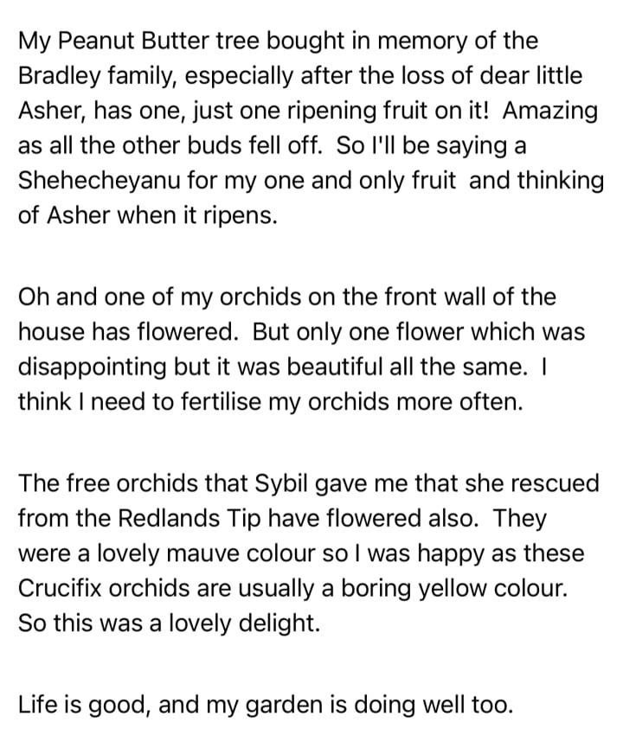Viewport: 623px width, 748px height.
Task: Click "Life" at the start of the last line
Action: pyautogui.click(x=36, y=705)
